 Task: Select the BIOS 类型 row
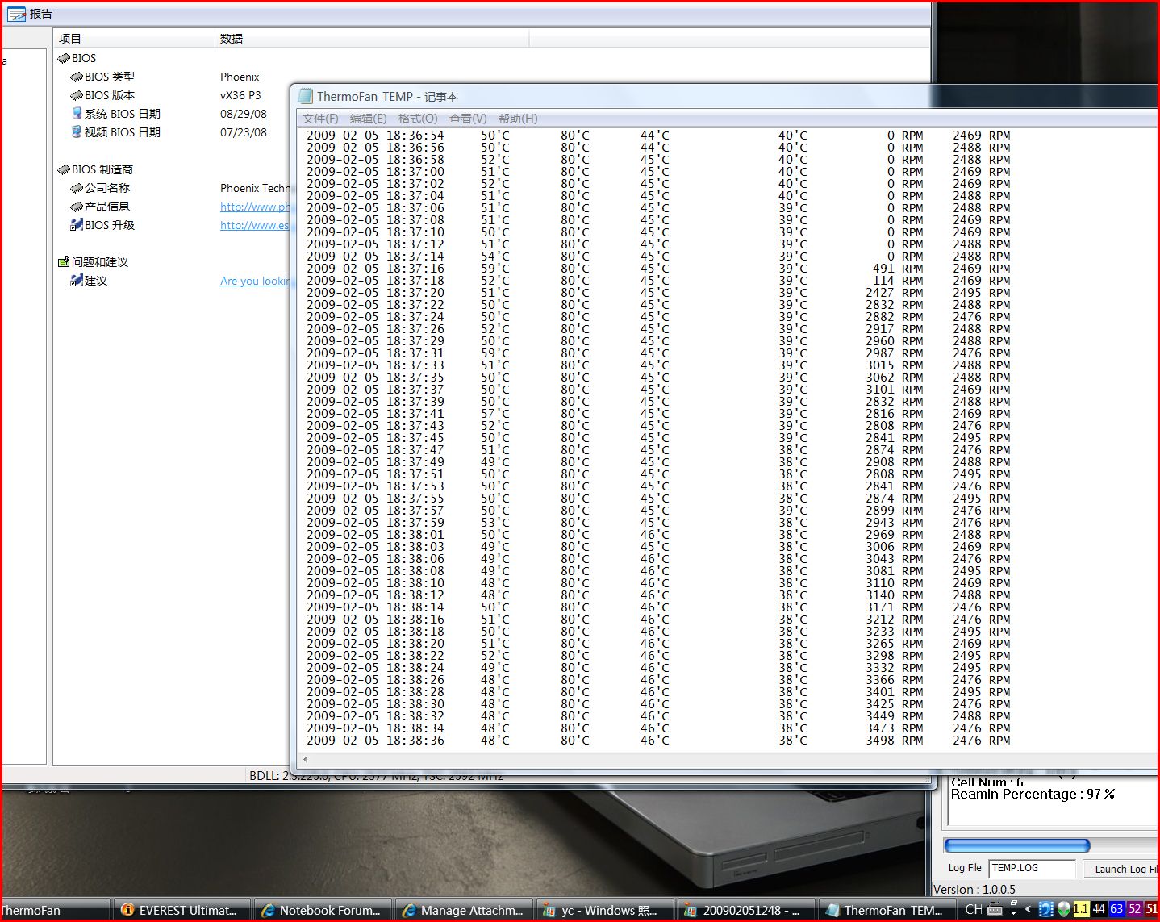pos(172,77)
